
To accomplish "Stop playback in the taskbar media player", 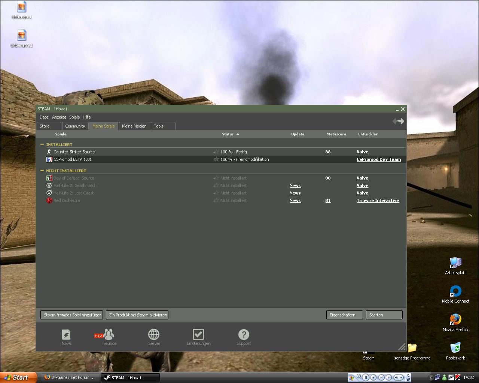I will [373, 377].
